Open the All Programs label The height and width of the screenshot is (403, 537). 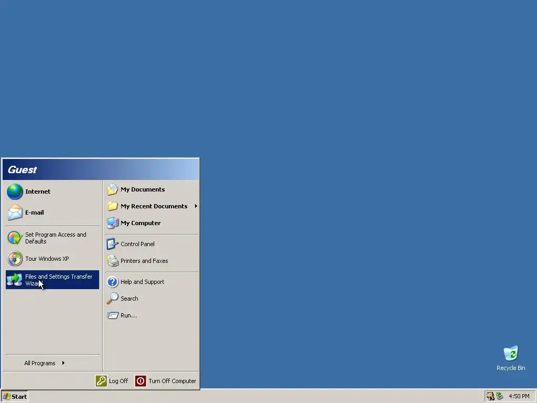tap(40, 363)
